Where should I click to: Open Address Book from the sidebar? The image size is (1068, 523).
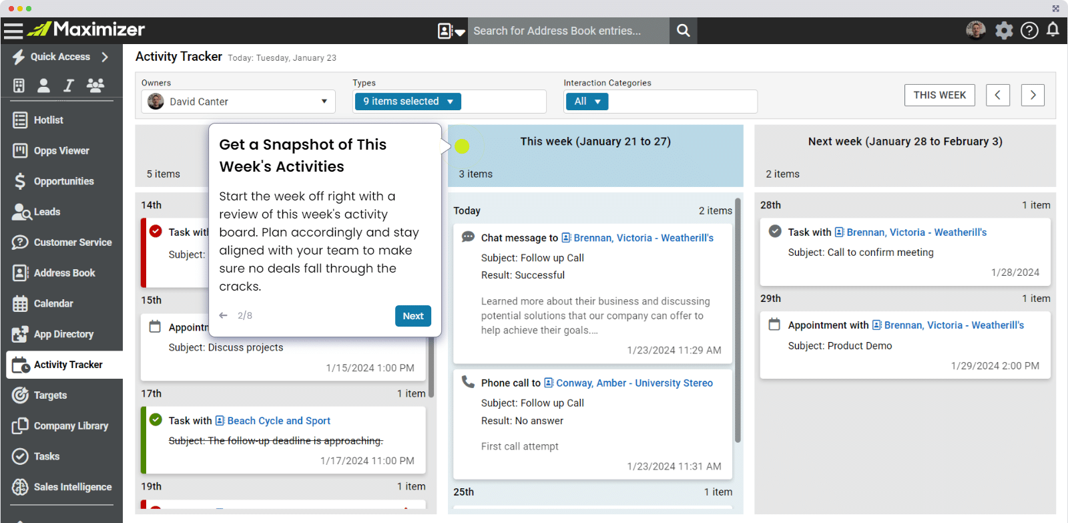tap(64, 273)
